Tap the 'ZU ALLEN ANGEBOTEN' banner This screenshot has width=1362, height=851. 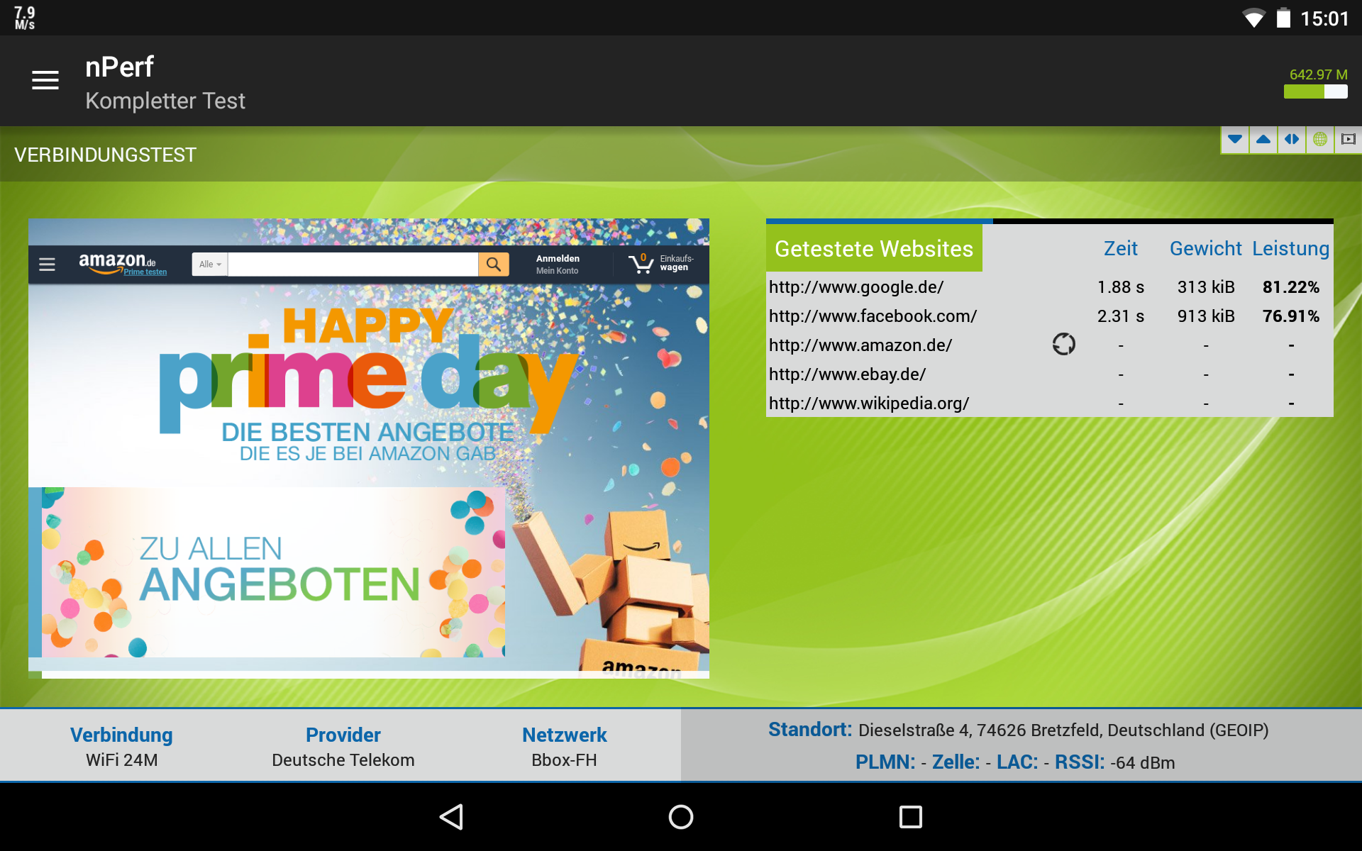pyautogui.click(x=273, y=572)
